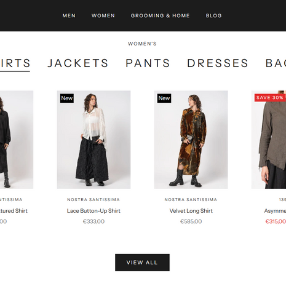Click the New badge on Velvet Long Shirt
Viewport: 286px width, 286px height.
pos(164,98)
